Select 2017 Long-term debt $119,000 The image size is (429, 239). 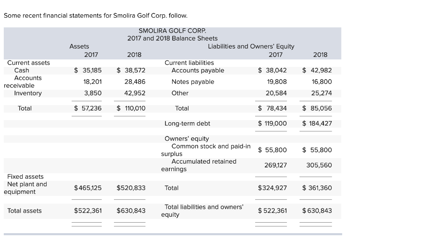point(272,123)
